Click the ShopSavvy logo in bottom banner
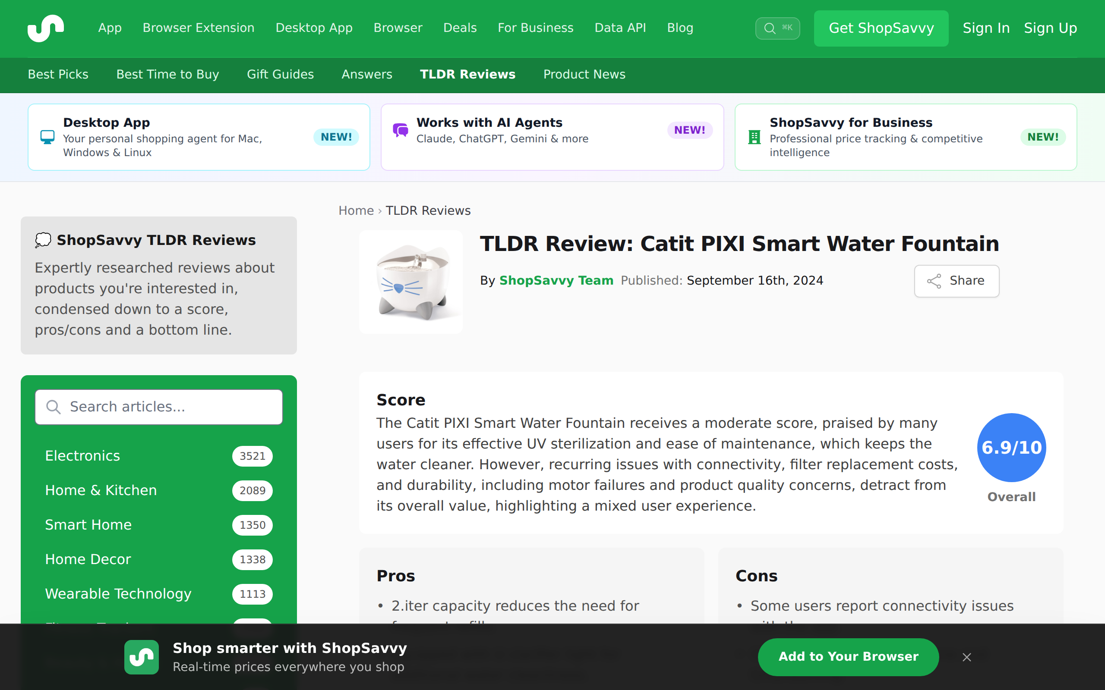1105x690 pixels. point(142,657)
